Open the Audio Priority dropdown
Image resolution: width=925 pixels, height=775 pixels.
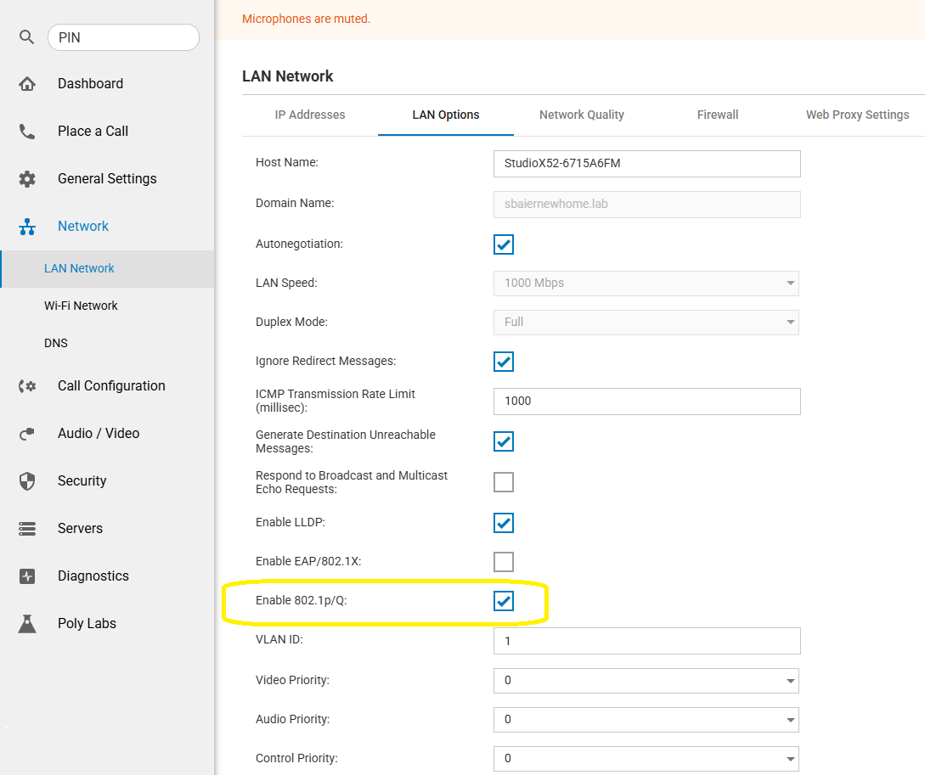coord(646,720)
